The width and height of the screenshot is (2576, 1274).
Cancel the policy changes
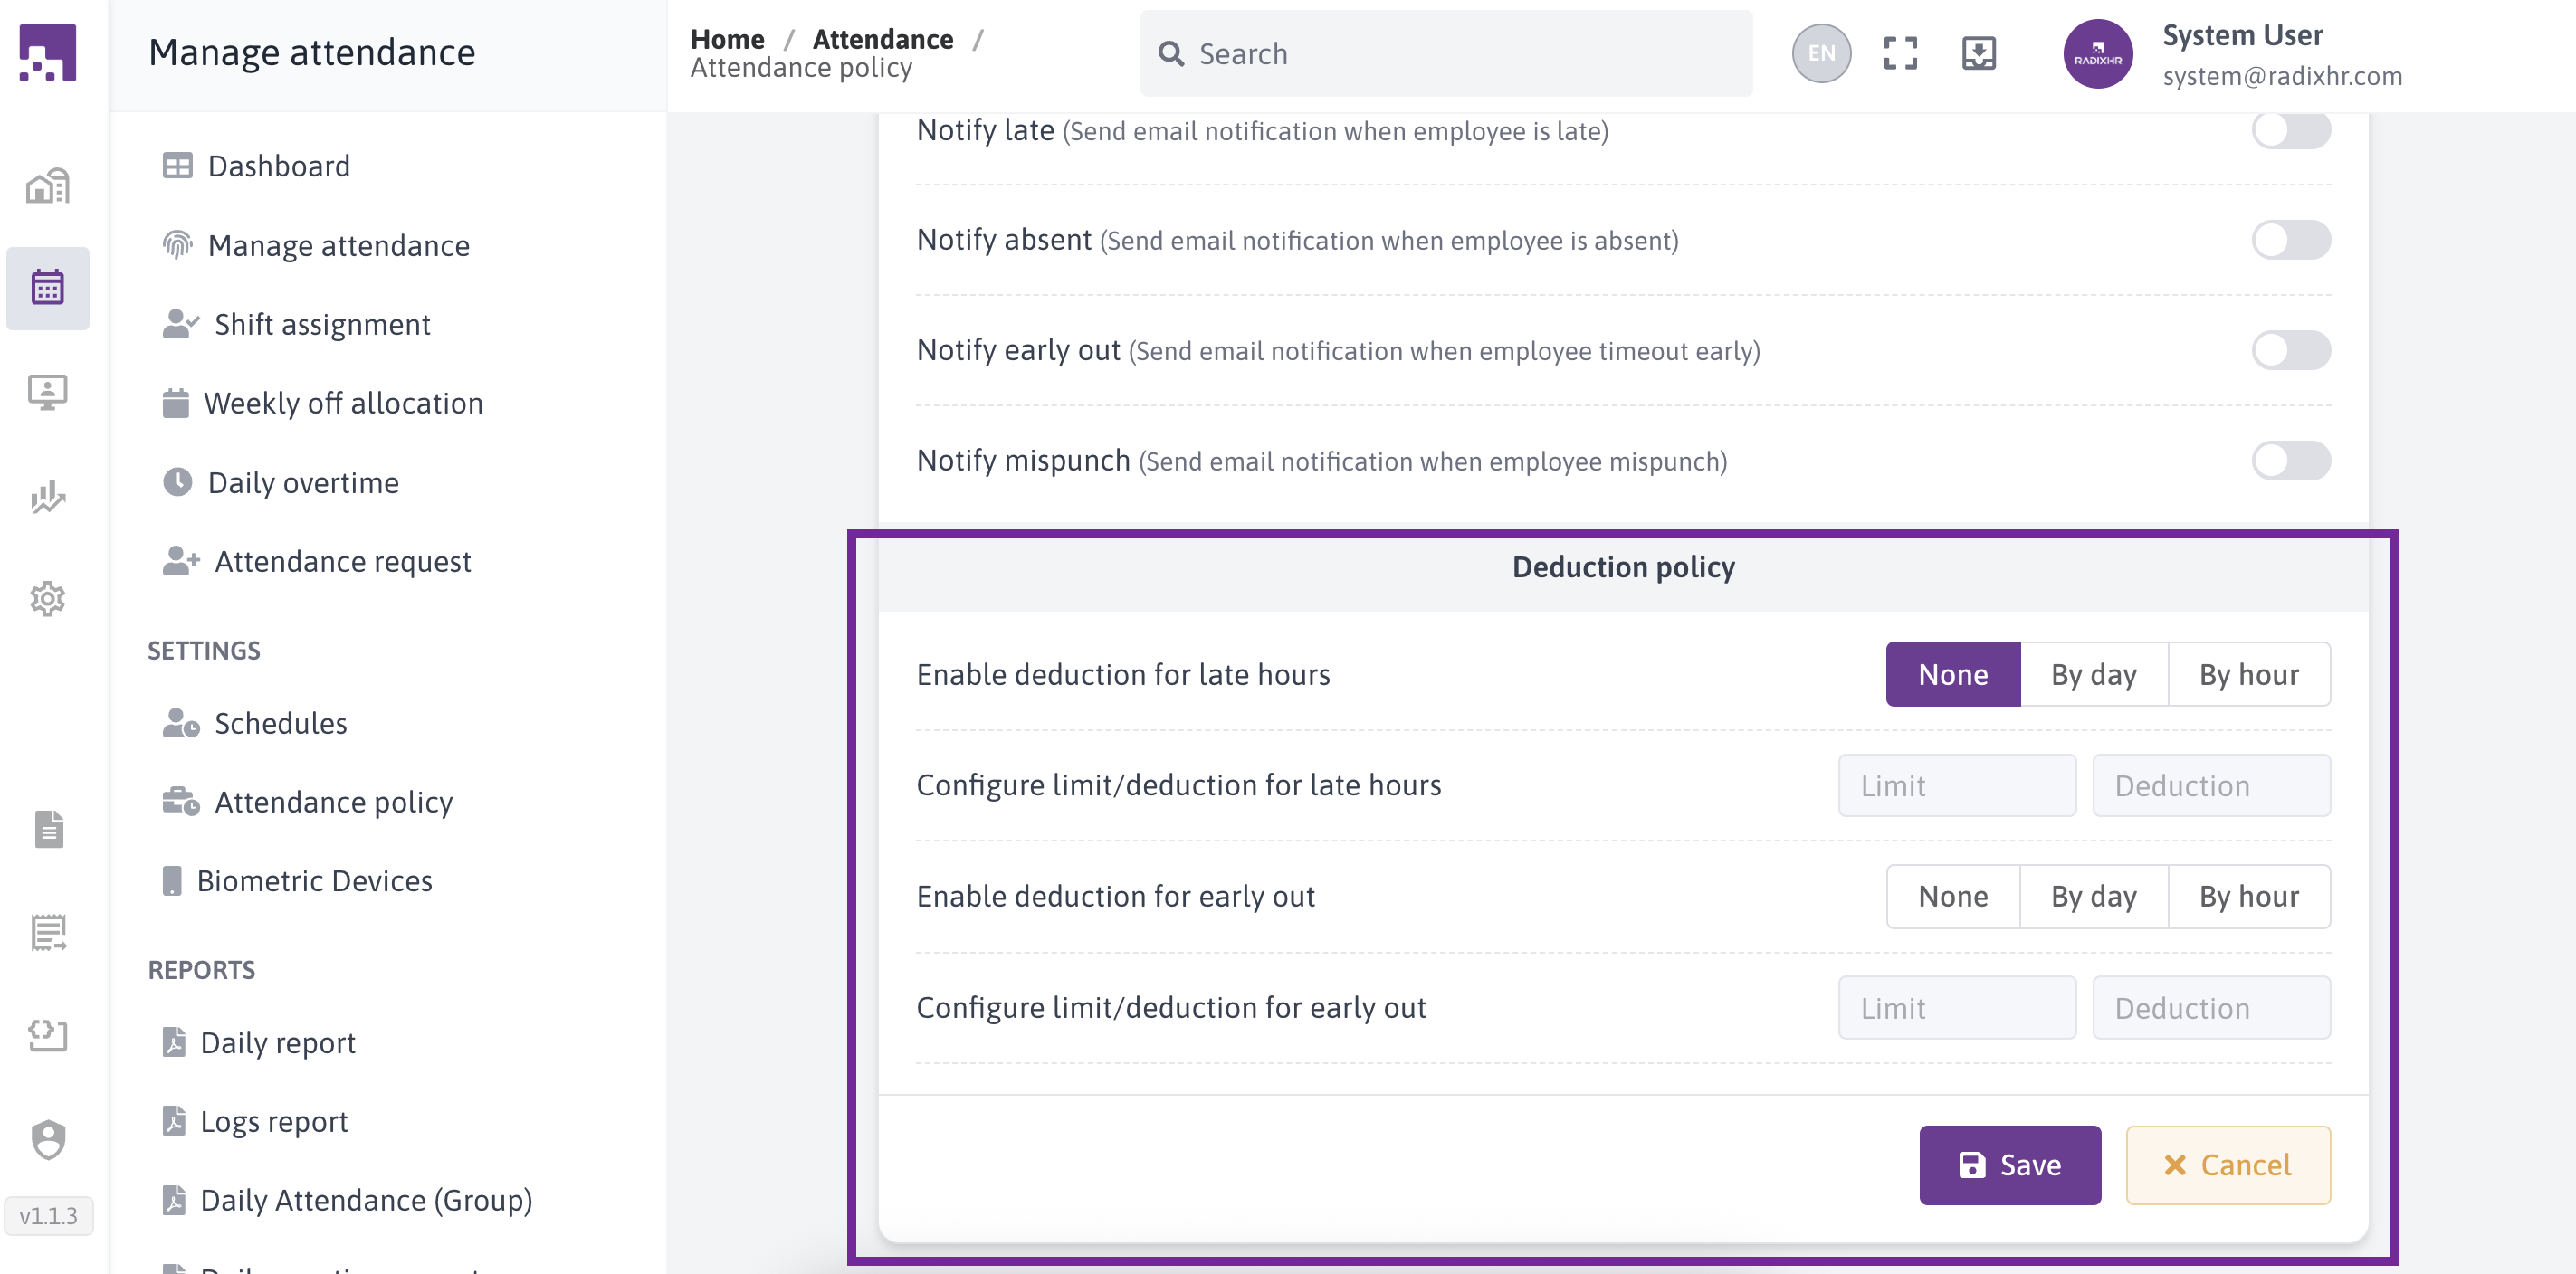click(2227, 1165)
